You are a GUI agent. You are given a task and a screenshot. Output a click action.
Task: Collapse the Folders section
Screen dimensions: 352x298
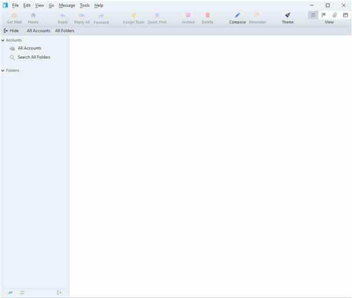tap(3, 70)
